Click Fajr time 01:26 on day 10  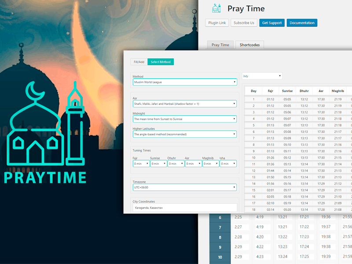pos(270,158)
